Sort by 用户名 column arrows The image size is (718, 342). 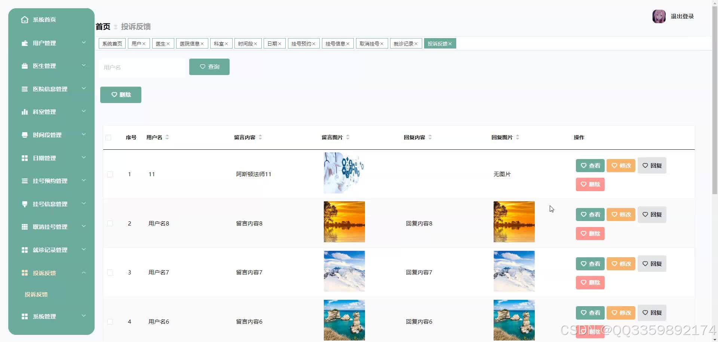pos(167,137)
